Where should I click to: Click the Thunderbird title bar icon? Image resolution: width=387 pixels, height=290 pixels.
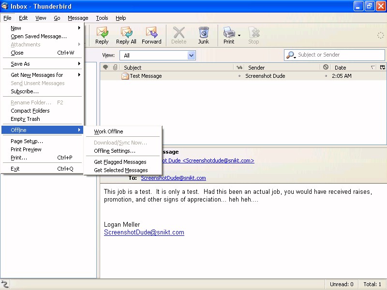[4, 6]
